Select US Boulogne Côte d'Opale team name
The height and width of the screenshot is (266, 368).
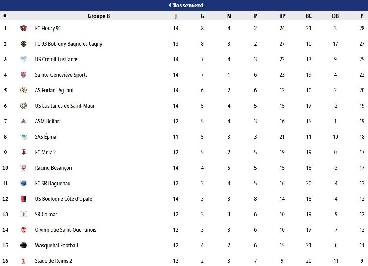pyautogui.click(x=63, y=199)
